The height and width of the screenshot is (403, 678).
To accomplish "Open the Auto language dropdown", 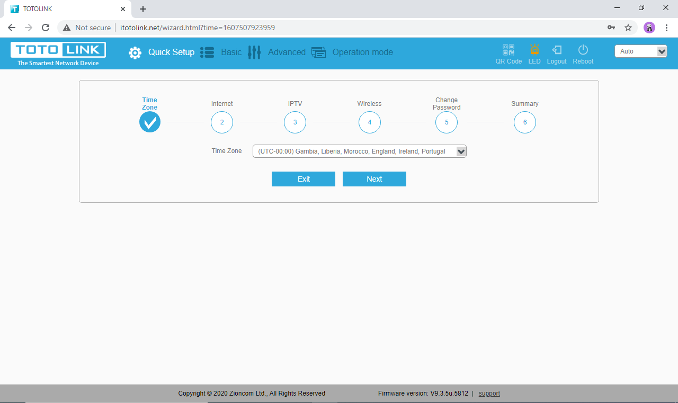I will (640, 51).
